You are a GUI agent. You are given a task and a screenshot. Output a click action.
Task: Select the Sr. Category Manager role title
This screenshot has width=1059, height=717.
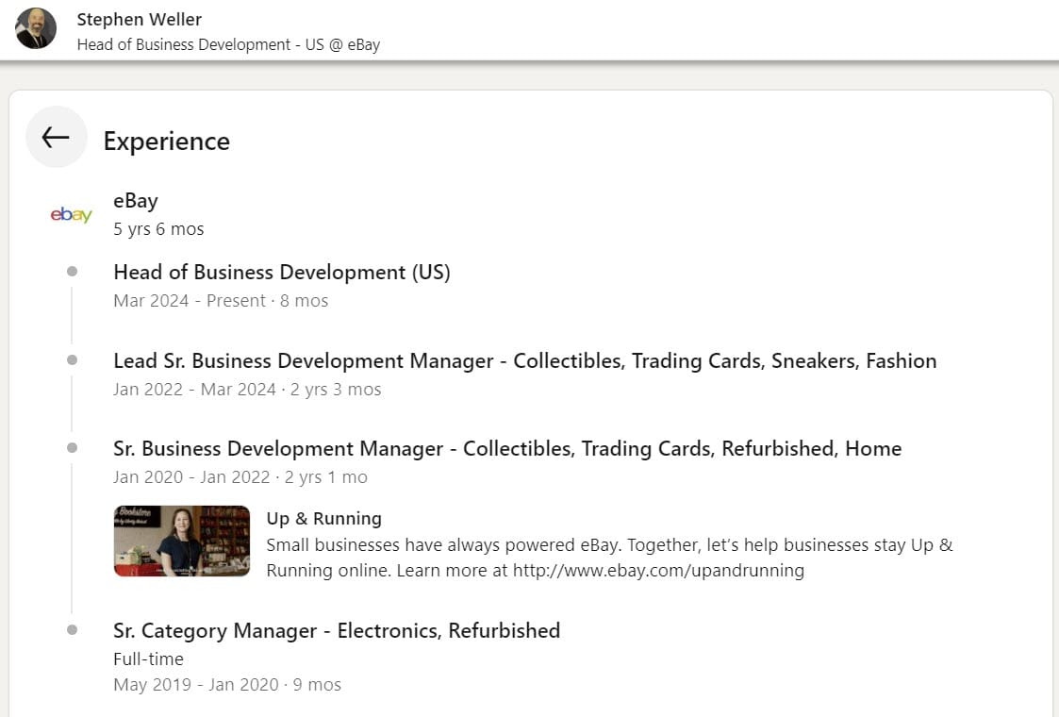336,630
